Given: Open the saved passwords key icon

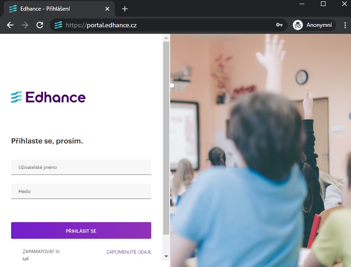Looking at the screenshot, I should [x=279, y=25].
